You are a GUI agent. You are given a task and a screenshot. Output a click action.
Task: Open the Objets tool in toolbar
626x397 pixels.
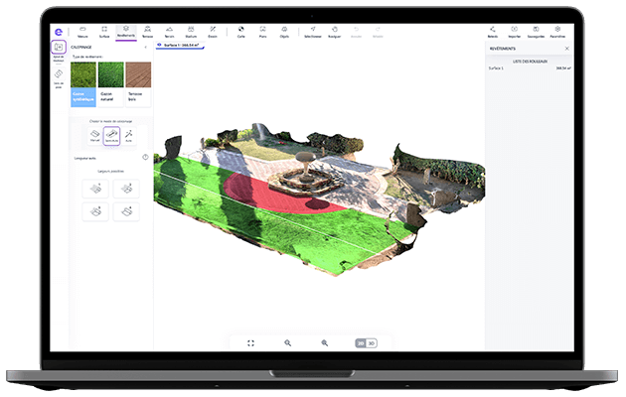[x=284, y=32]
